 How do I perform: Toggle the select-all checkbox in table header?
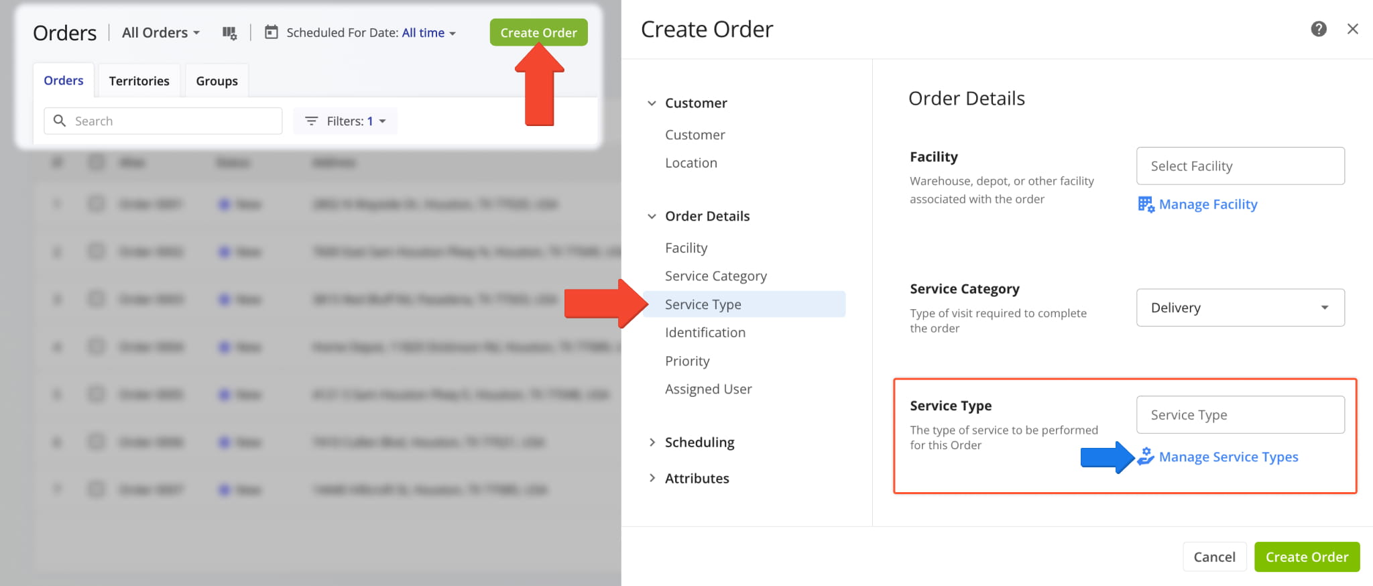point(97,162)
